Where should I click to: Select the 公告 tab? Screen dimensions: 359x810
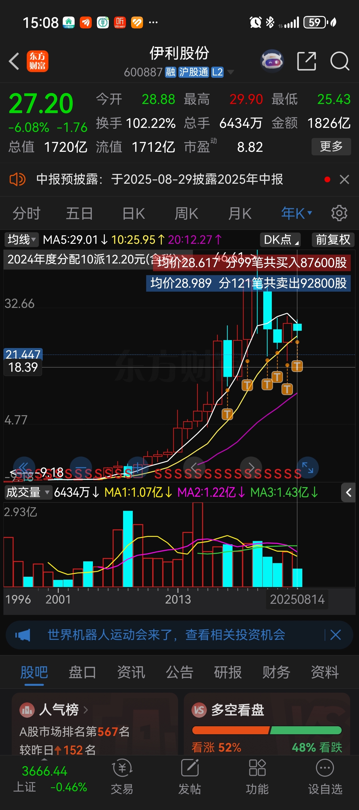179,673
